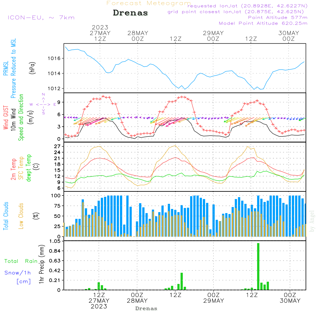This screenshot has height=319, width=319.
Task: Click the wind direction compass rose legend
Action: click(43, 104)
